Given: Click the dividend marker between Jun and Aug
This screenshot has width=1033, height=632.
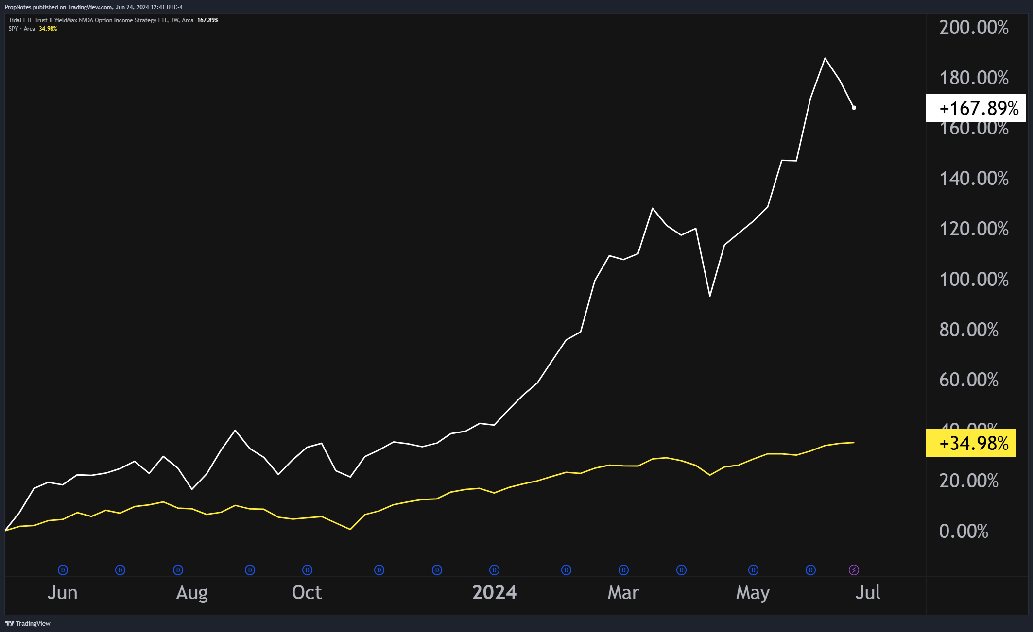Looking at the screenshot, I should pyautogui.click(x=120, y=570).
